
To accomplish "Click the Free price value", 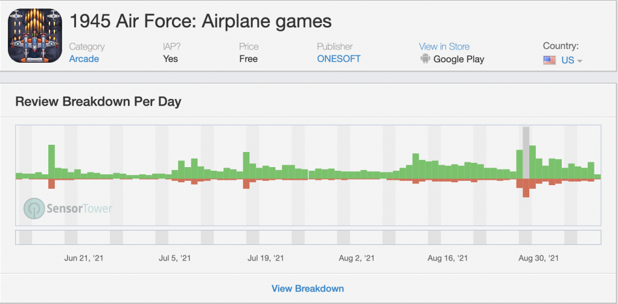I will click(248, 59).
